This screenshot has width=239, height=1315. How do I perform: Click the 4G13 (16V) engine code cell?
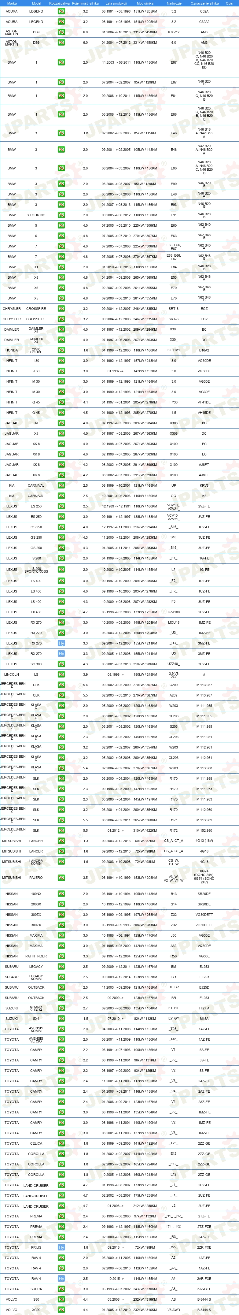(204, 841)
